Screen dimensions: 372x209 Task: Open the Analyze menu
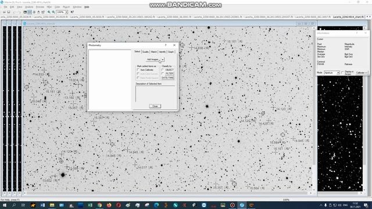29,7
